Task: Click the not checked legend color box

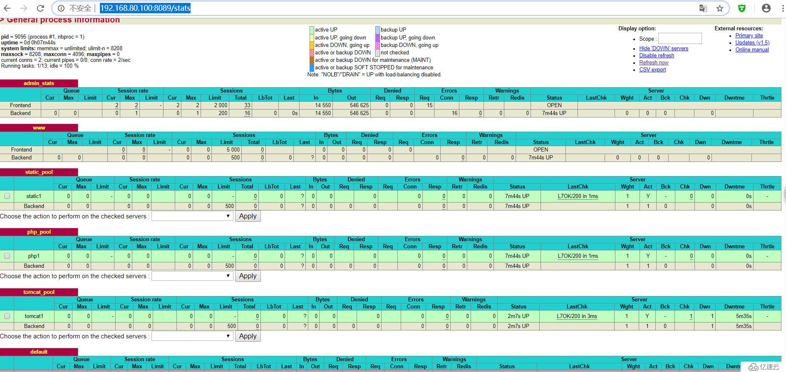Action: pyautogui.click(x=377, y=52)
